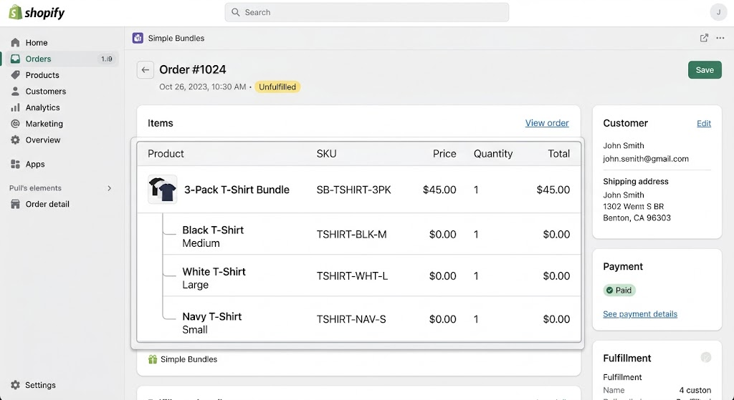
Task: Focus the Search field
Action: coord(366,12)
